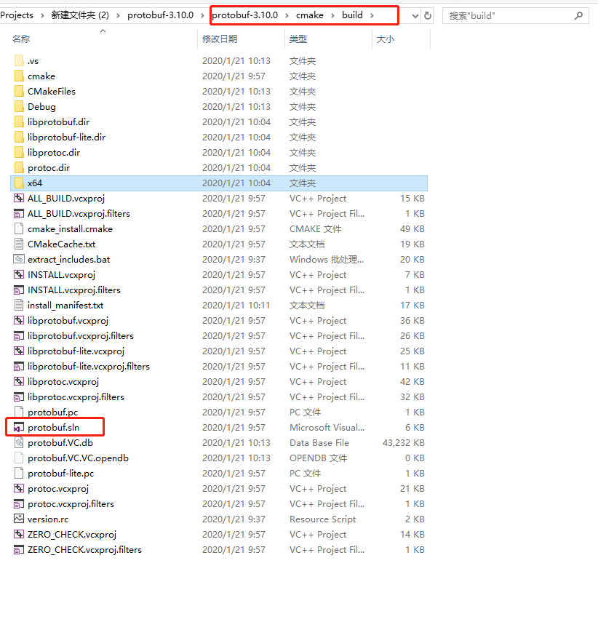The height and width of the screenshot is (622, 598).
Task: Select the protobuf-lite.pc file name
Action: coord(60,474)
